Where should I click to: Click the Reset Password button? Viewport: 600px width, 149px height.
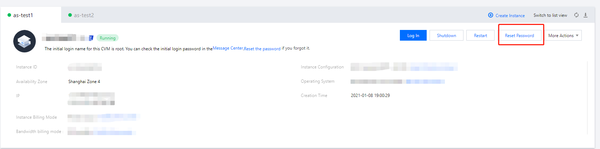click(519, 36)
